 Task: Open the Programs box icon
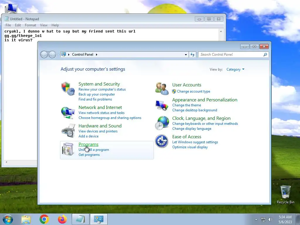point(68,149)
